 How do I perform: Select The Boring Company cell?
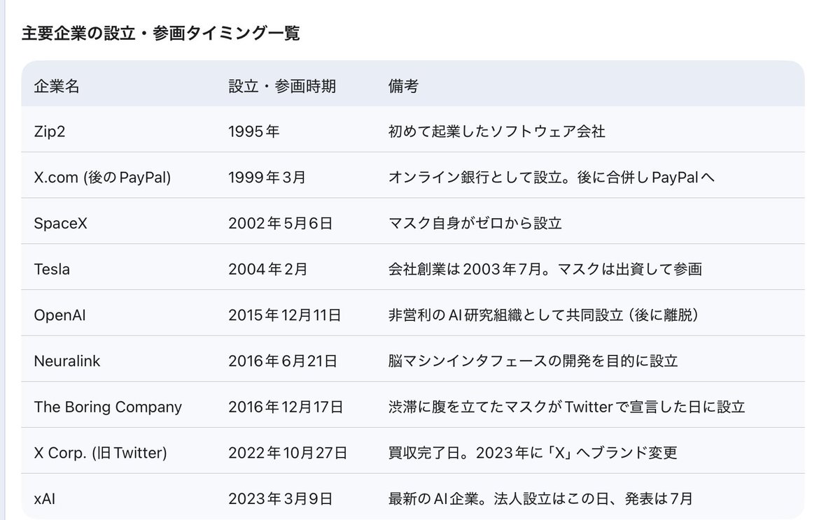(108, 407)
